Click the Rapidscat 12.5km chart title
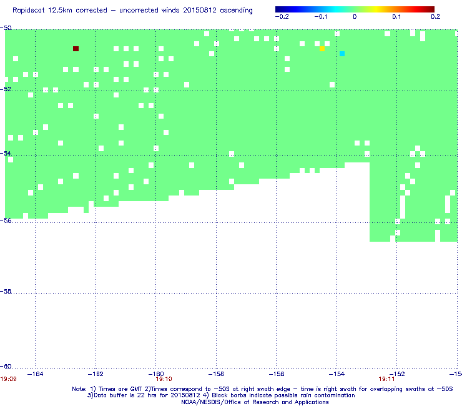The image size is (462, 406). (132, 11)
